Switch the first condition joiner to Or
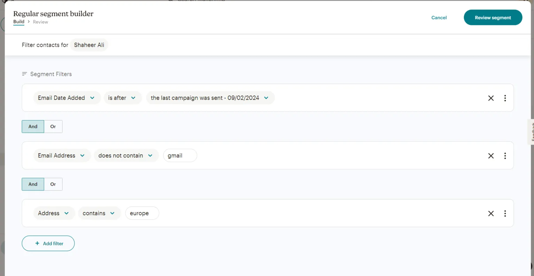534x276 pixels. coord(53,127)
